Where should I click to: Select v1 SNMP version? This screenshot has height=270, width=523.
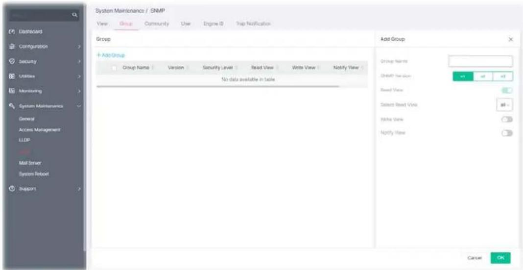coord(463,76)
